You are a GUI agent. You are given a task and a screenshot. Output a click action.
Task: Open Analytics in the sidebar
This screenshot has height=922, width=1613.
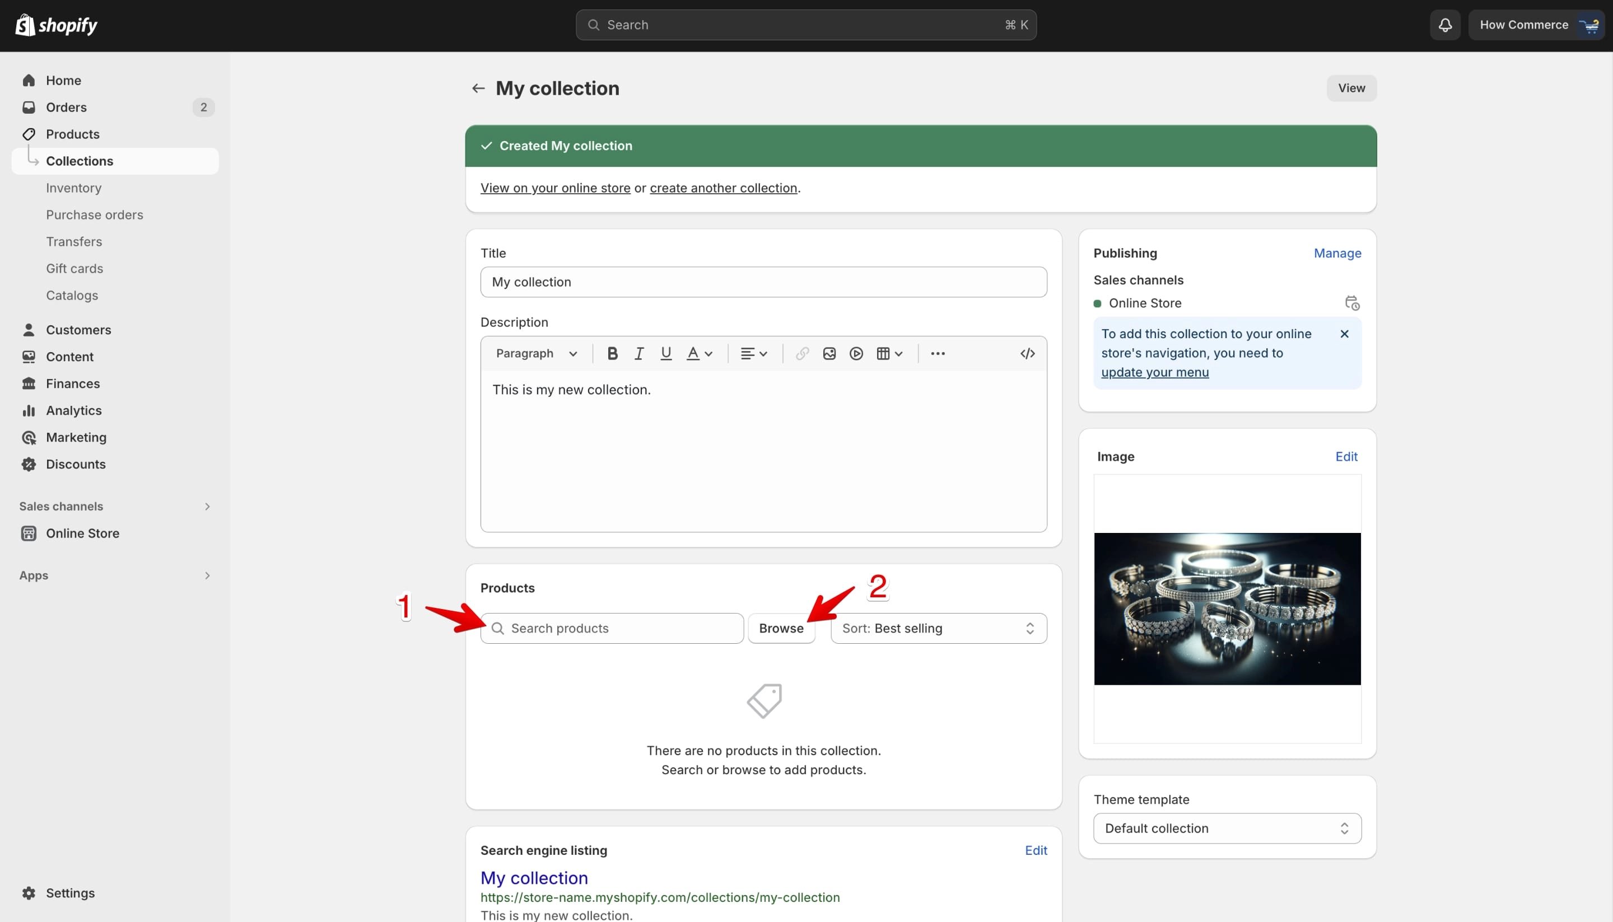point(73,410)
